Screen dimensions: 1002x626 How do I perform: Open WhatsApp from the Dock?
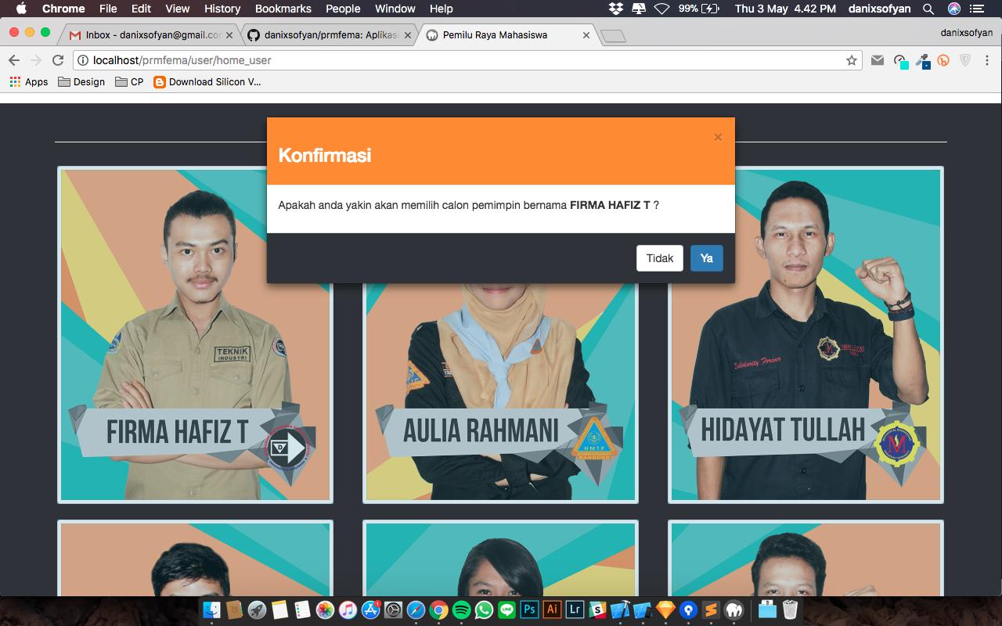[x=485, y=610]
